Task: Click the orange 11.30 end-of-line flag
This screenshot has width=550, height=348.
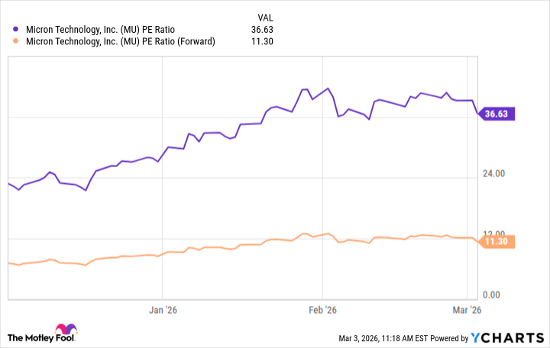Action: coord(497,241)
